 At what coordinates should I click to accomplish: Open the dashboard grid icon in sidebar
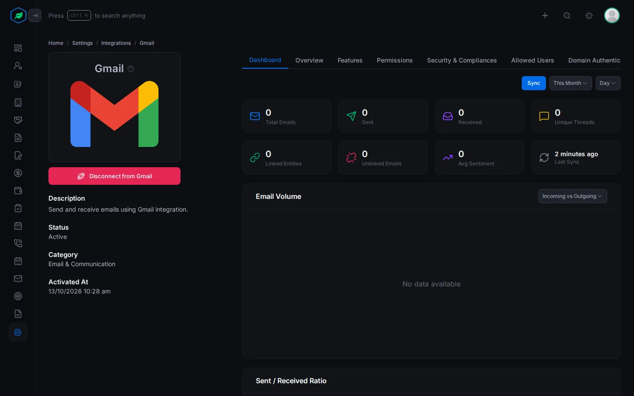coord(18,48)
